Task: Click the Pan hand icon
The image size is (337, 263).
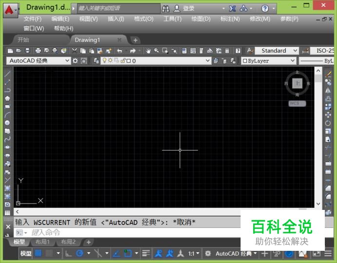Action: [148, 51]
